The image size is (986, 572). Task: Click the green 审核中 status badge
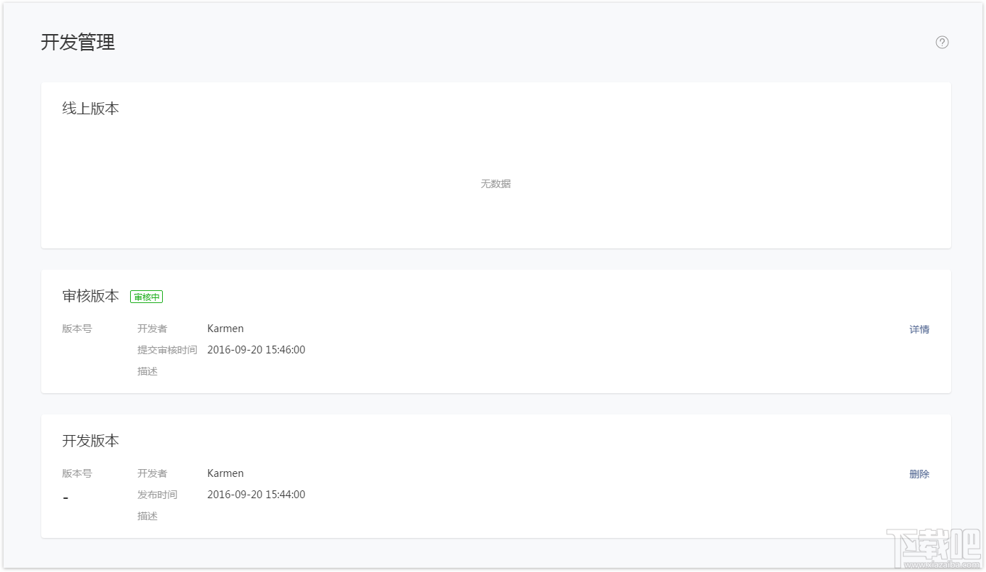(146, 297)
